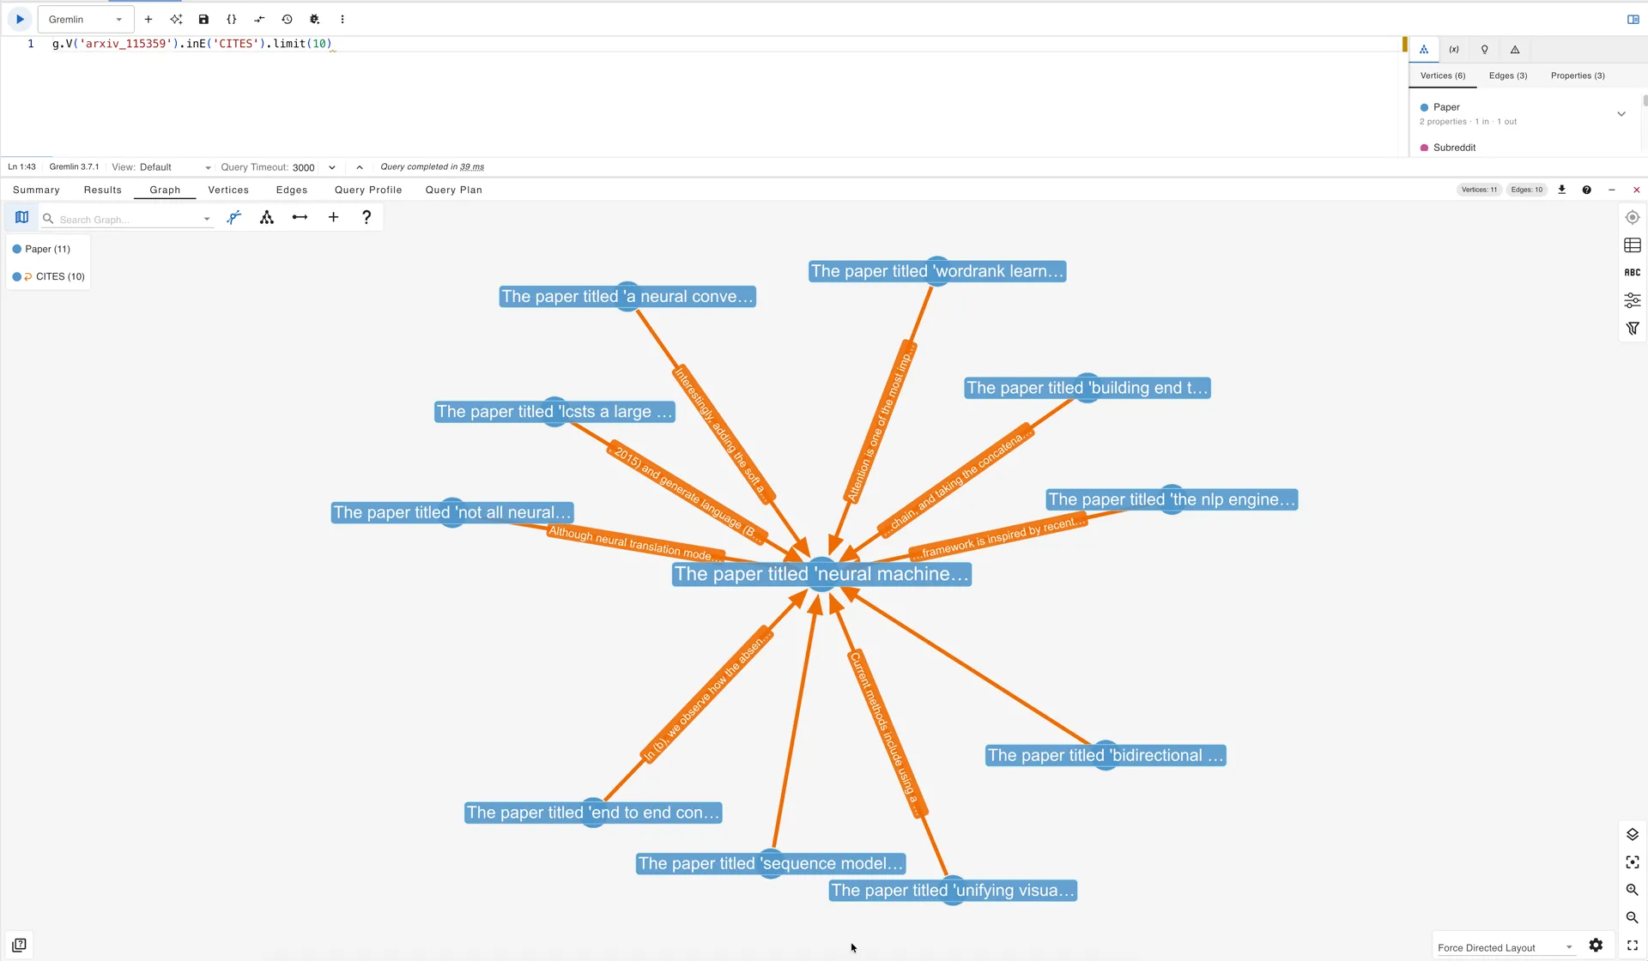Open the warning triangle tab
Screen dimensions: 1648x961
click(x=1515, y=50)
